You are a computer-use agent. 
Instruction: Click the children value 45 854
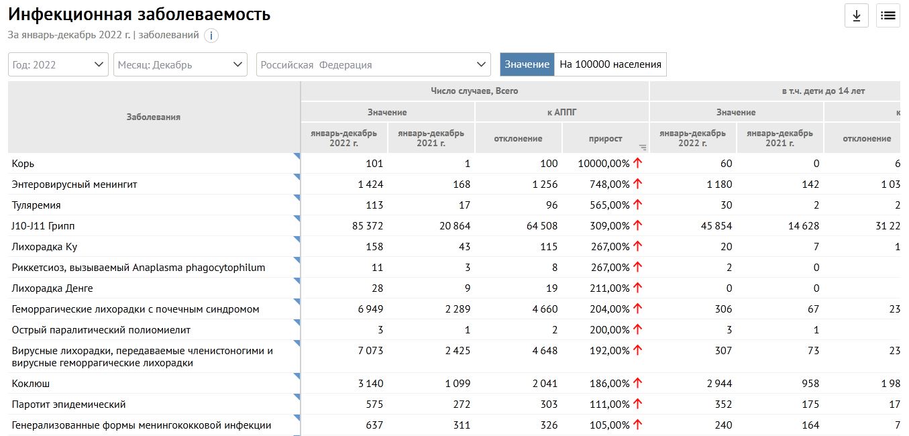[716, 226]
